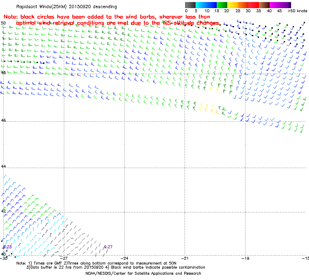Click the longitude label '-24' on bottom axis
This screenshot has height=280, width=309.
[124, 258]
